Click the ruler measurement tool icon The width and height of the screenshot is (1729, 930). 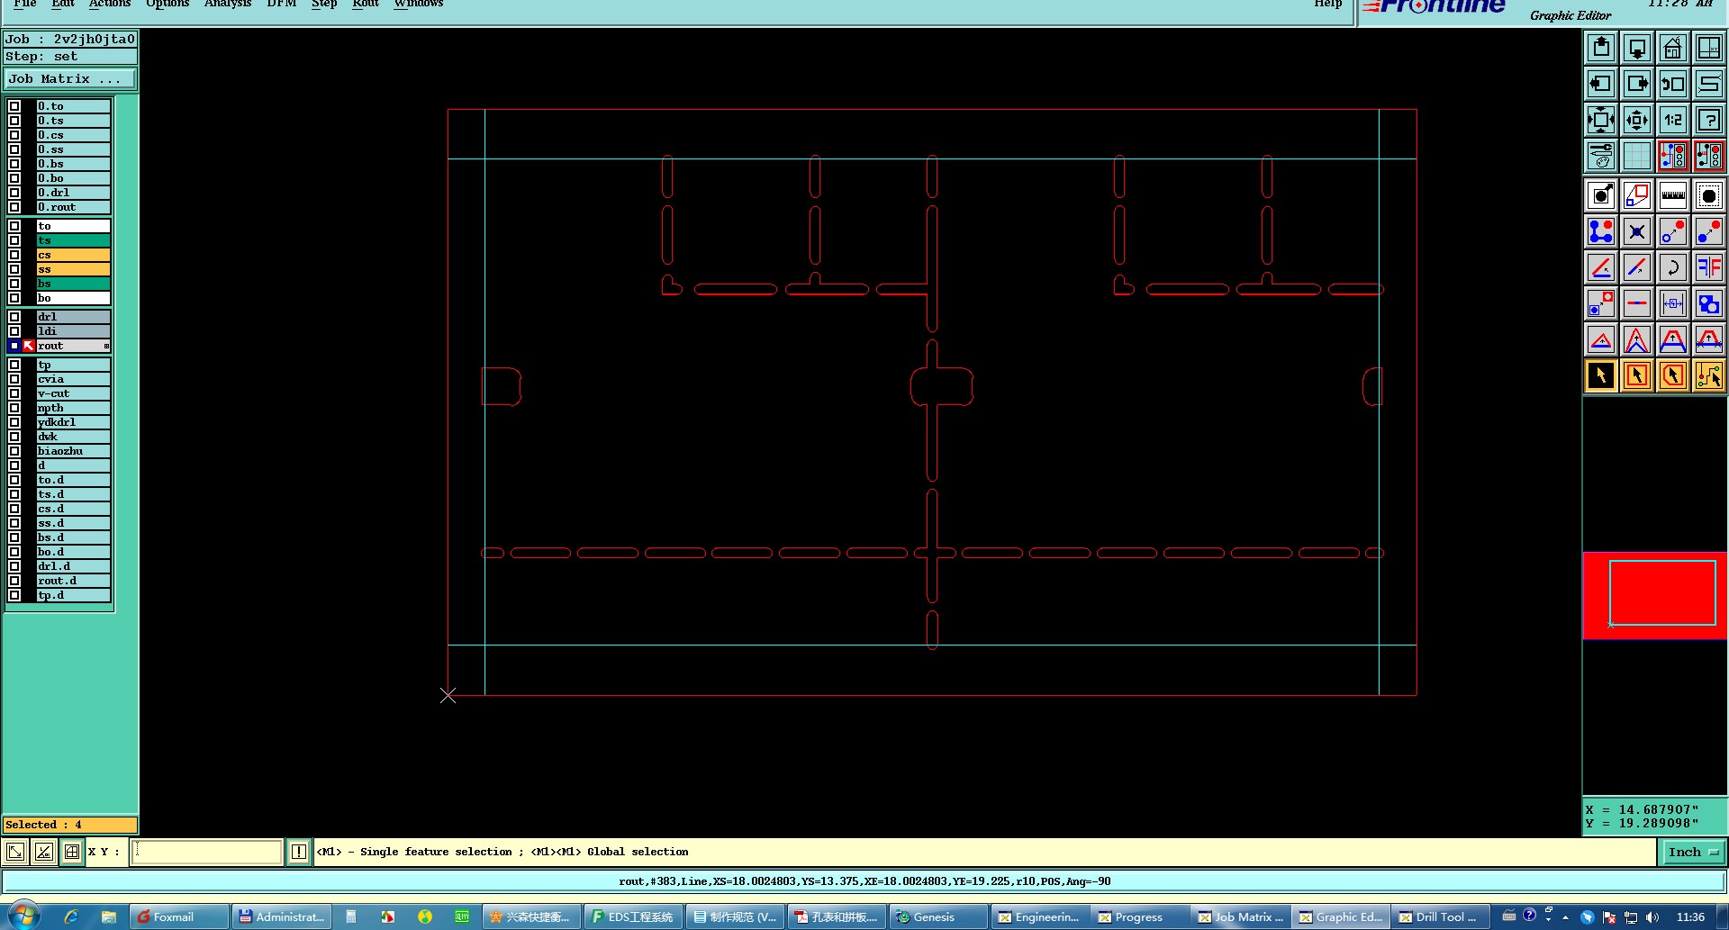[1673, 195]
